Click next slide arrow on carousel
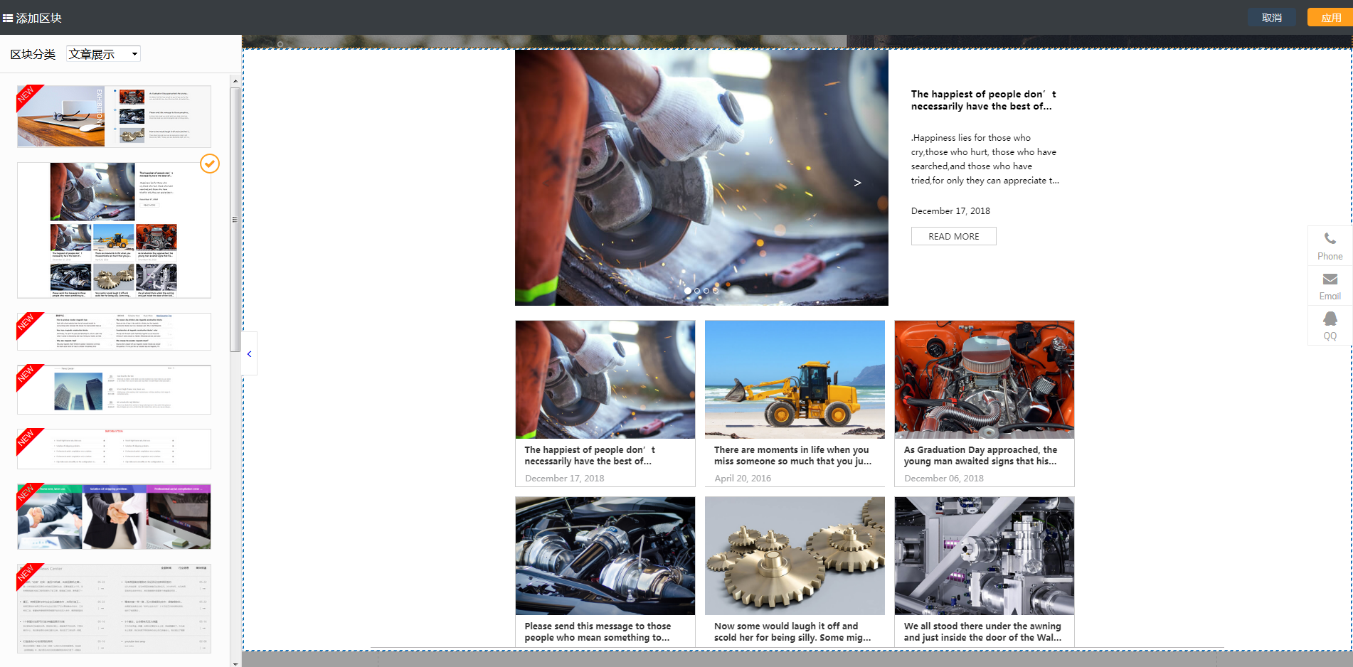Screen dimensions: 1353x667 (x=857, y=183)
